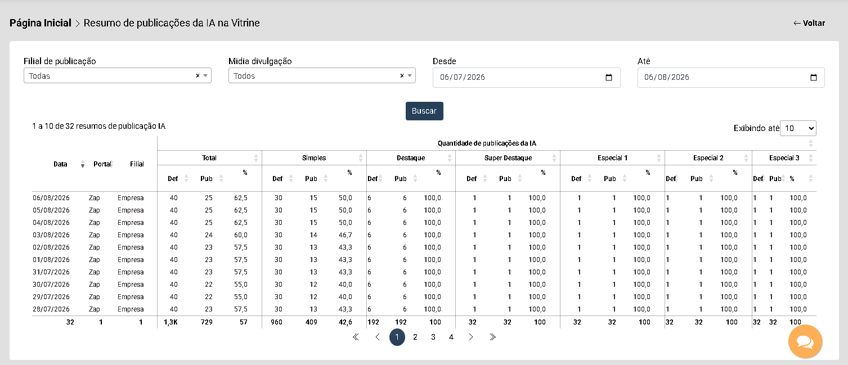Open page 2 of results
Image resolution: width=848 pixels, height=365 pixels.
tap(415, 337)
